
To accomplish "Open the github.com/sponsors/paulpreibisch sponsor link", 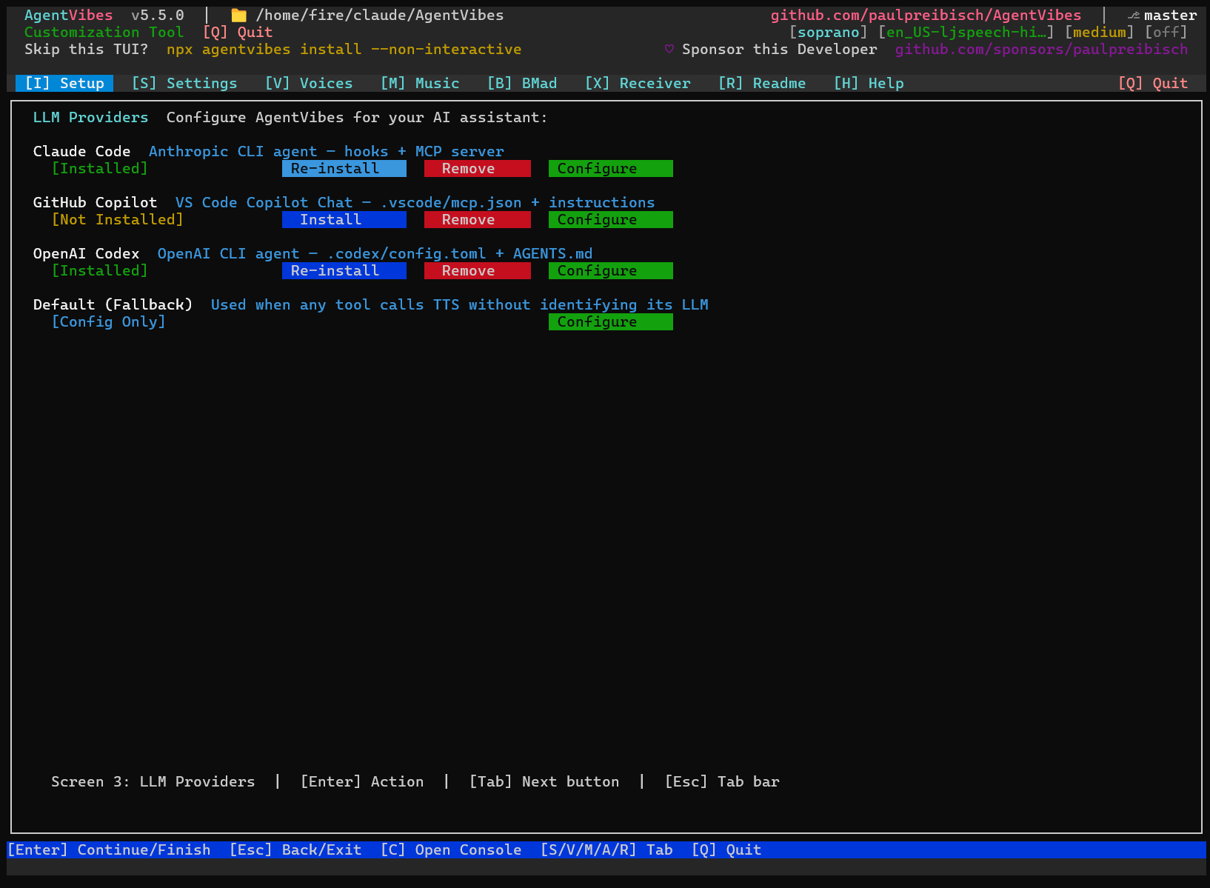I will point(1041,50).
